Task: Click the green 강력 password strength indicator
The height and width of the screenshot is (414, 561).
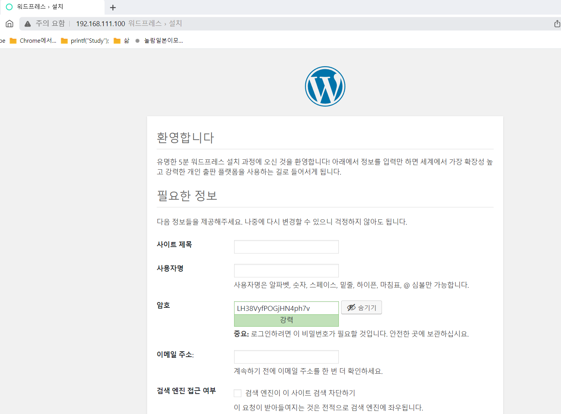Action: coord(286,321)
